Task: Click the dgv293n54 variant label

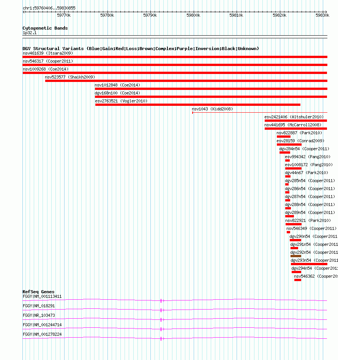Action: [x=314, y=260]
